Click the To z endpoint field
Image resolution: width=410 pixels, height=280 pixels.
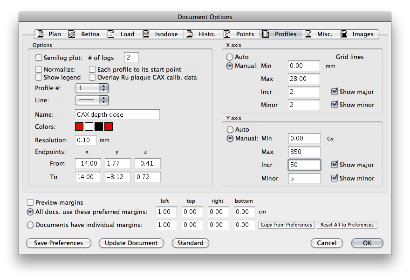(x=148, y=177)
